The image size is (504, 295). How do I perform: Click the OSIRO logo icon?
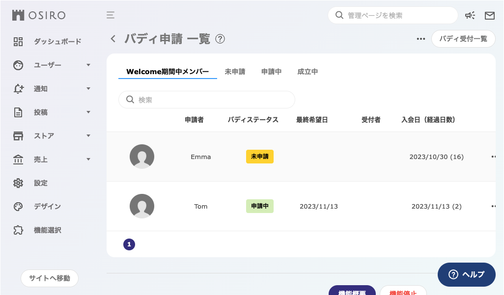18,15
